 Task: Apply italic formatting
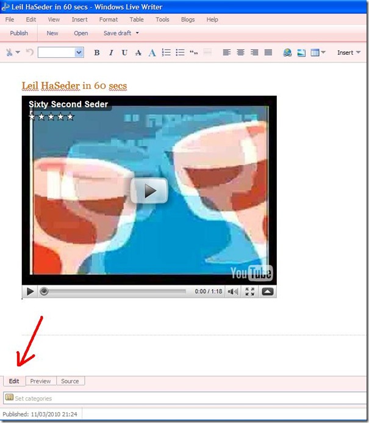111,53
